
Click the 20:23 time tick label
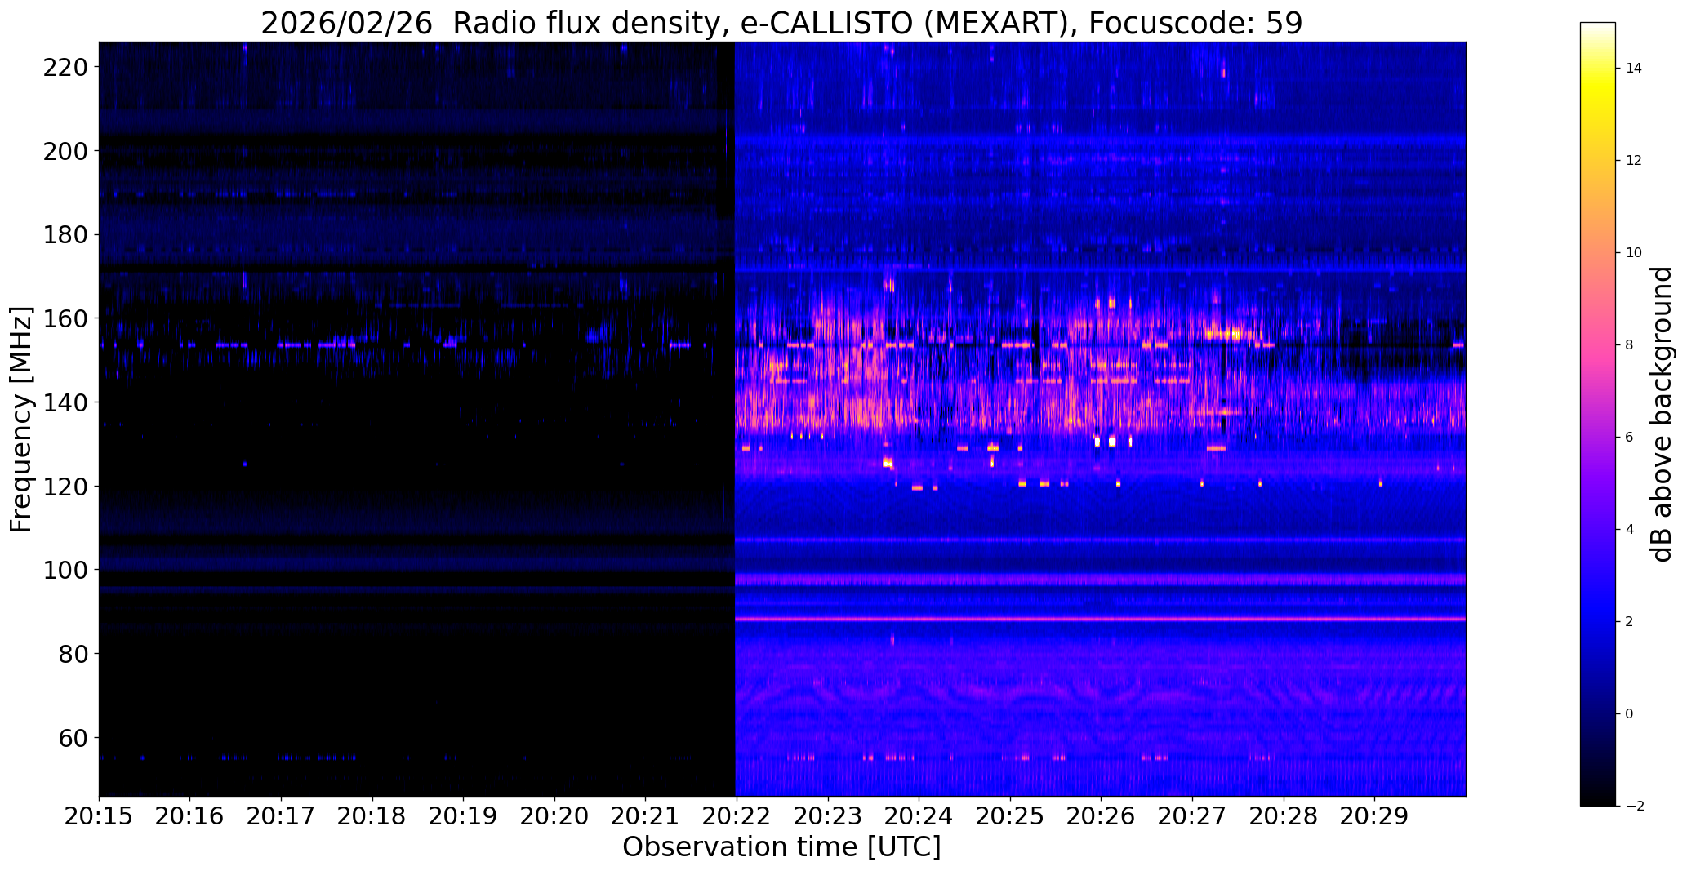tap(828, 817)
